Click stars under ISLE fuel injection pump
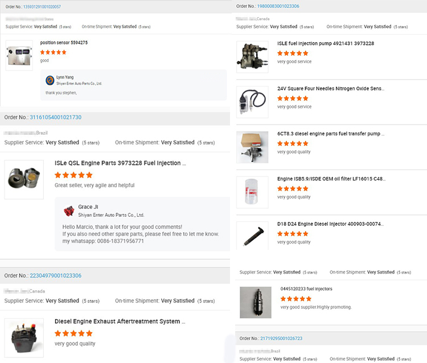The image size is (427, 363). 293,53
